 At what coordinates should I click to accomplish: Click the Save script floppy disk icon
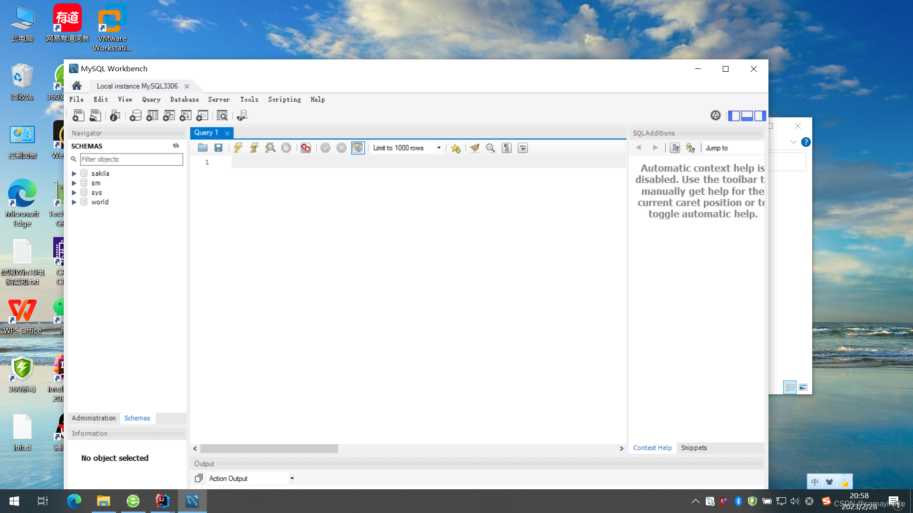point(218,148)
